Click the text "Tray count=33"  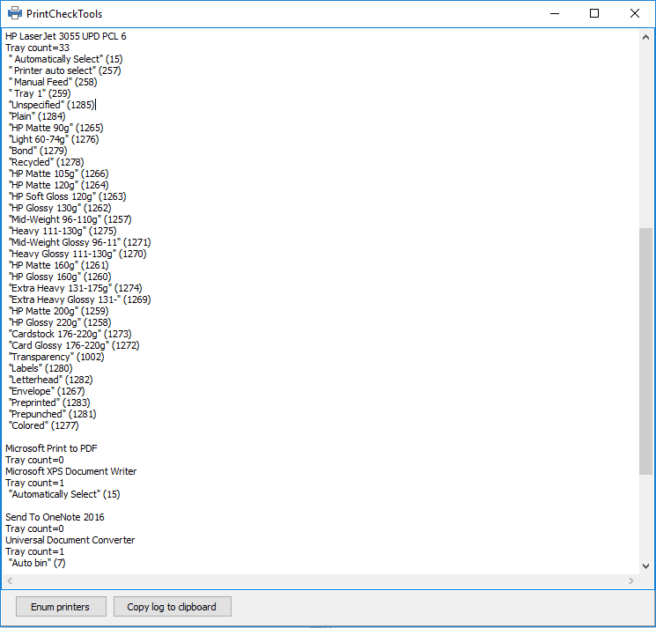(37, 48)
